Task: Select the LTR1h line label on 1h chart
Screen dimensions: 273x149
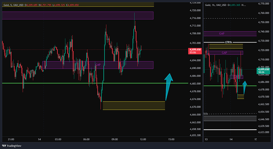Action: pos(228,42)
